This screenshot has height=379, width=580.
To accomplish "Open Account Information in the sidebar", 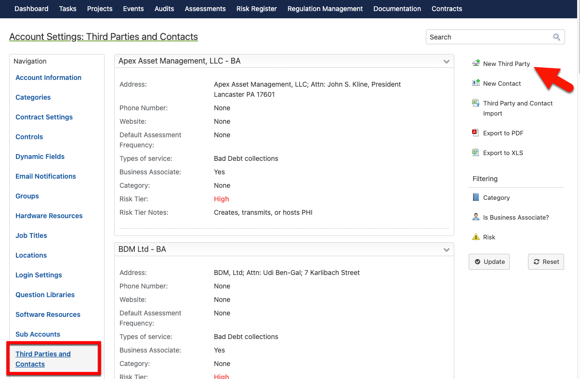I will click(48, 78).
